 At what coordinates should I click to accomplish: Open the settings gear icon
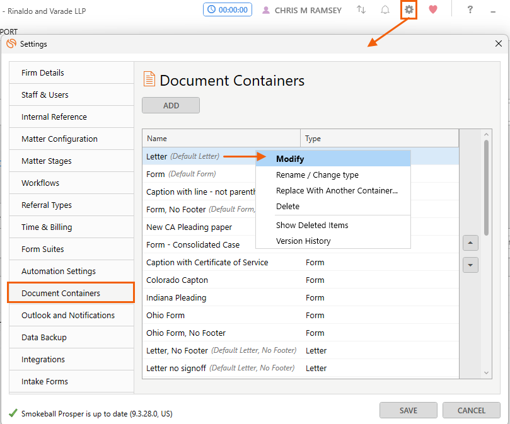409,9
